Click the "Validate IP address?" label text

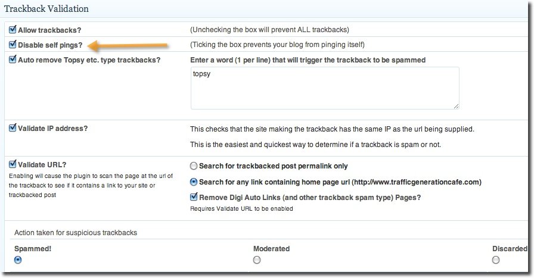pos(53,128)
